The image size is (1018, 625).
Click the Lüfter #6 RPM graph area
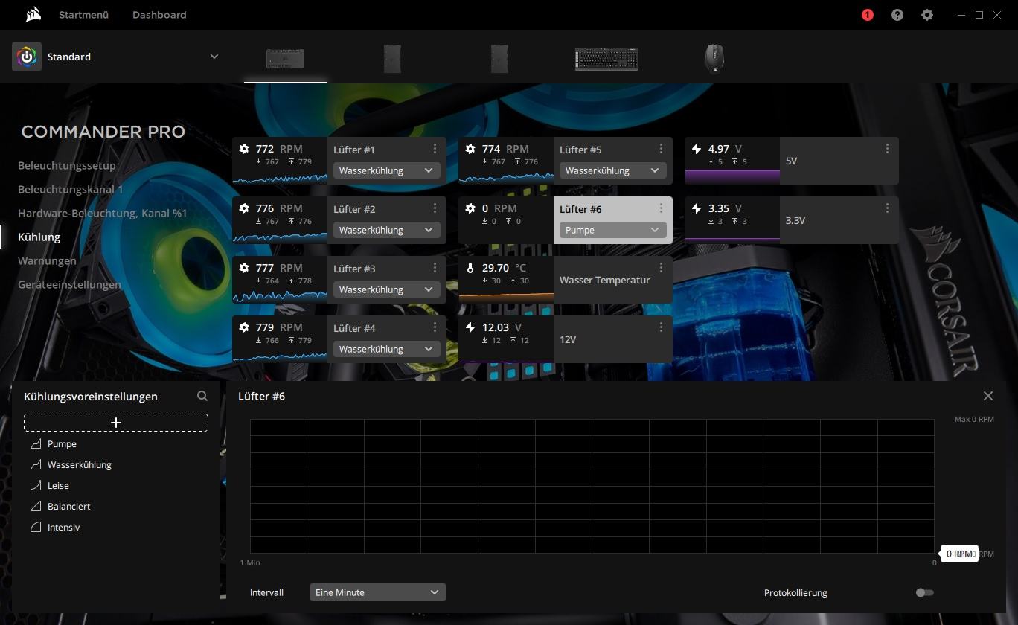click(x=592, y=486)
